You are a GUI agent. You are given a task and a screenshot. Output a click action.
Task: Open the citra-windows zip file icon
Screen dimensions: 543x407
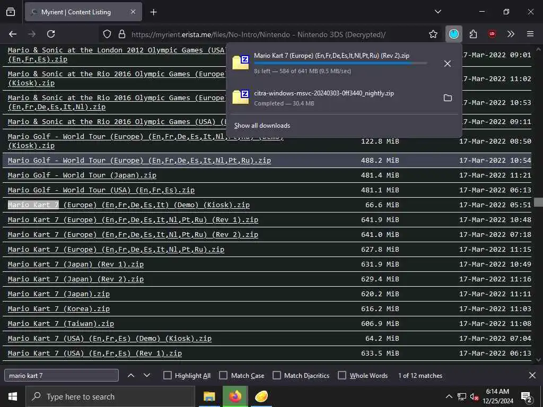pyautogui.click(x=241, y=97)
